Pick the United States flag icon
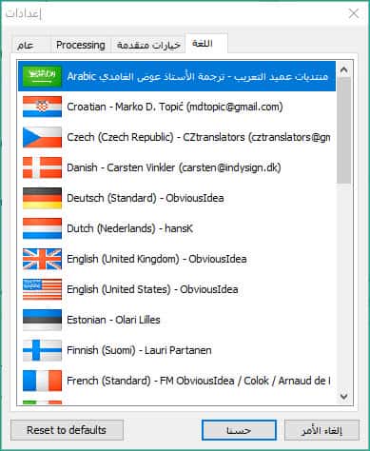The image size is (370, 451). pyautogui.click(x=42, y=289)
